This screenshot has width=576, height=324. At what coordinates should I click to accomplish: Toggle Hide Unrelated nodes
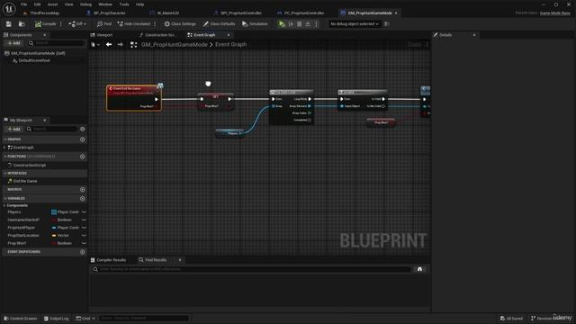point(134,24)
